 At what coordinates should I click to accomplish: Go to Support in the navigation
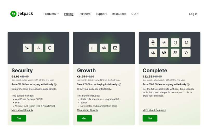click(101, 14)
